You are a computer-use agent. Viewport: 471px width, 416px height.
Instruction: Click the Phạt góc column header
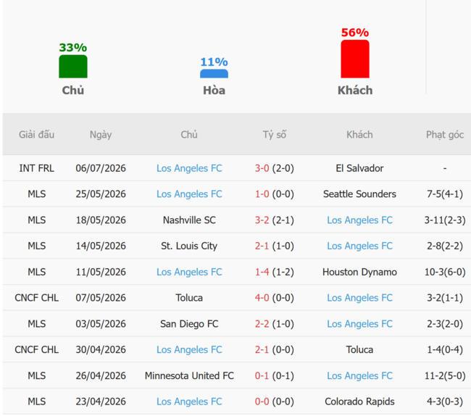tap(445, 135)
